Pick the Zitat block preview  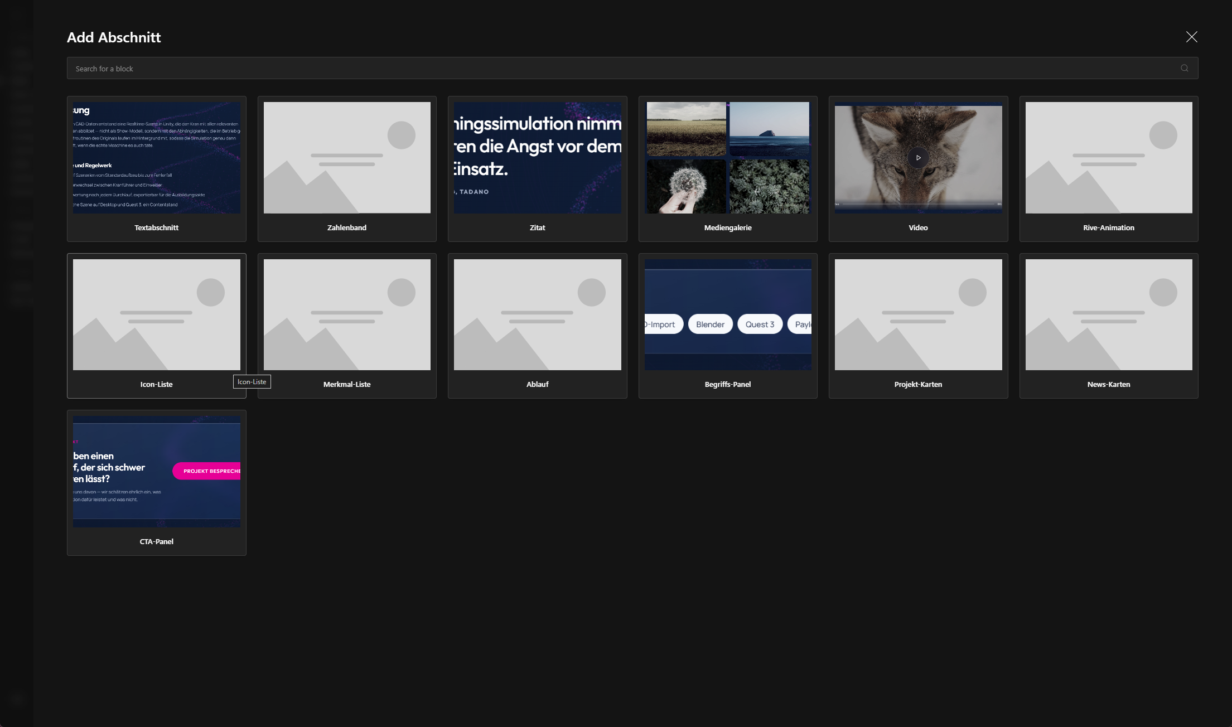click(538, 158)
